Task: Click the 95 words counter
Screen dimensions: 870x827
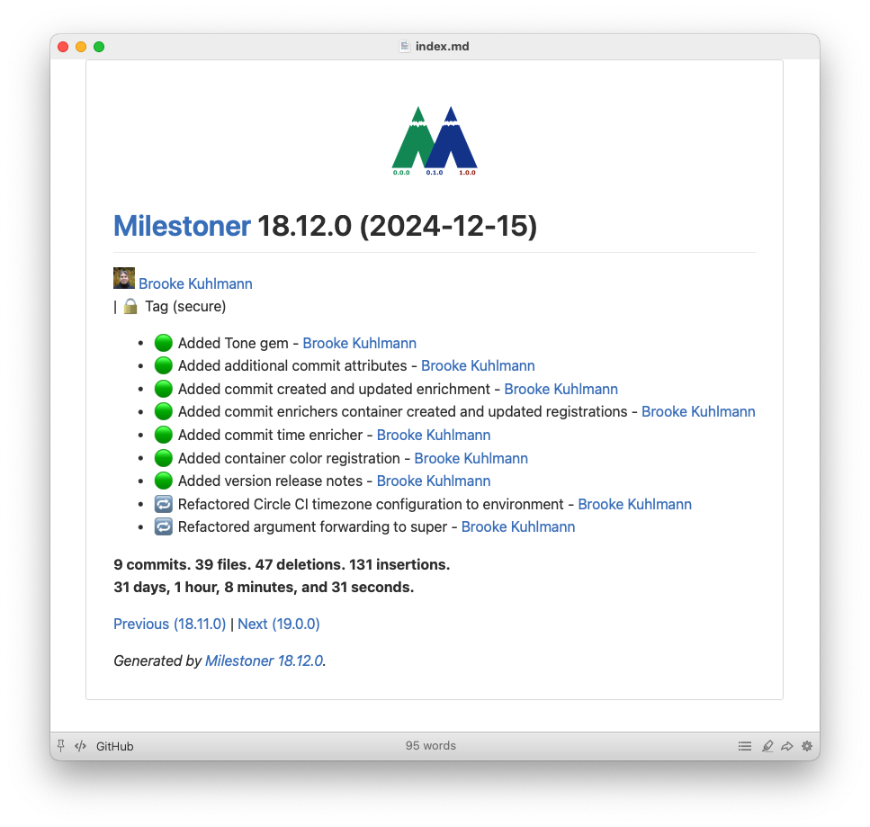Action: click(431, 745)
